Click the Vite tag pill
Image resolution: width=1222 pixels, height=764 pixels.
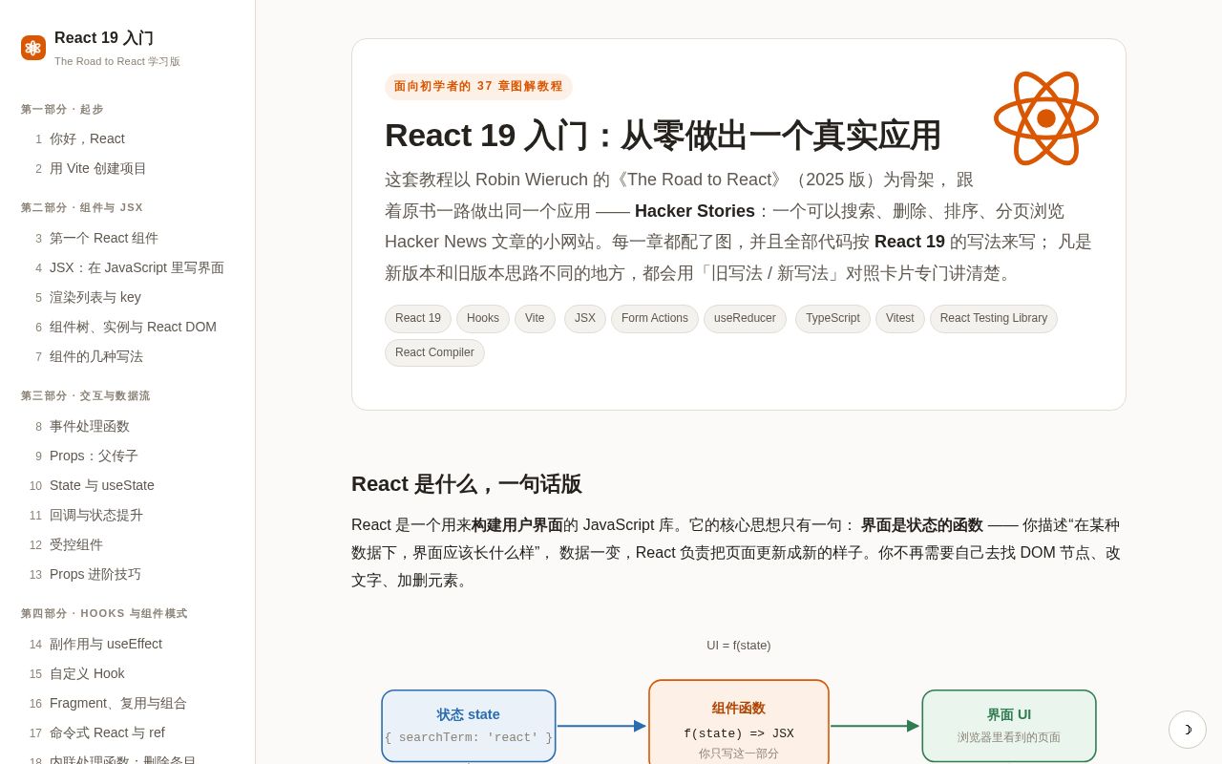535,318
